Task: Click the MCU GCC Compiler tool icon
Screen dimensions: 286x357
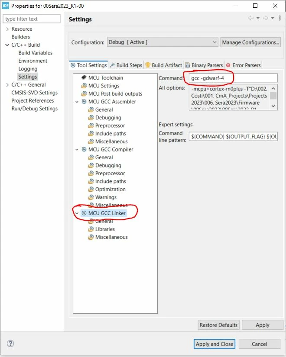Action: [84, 149]
